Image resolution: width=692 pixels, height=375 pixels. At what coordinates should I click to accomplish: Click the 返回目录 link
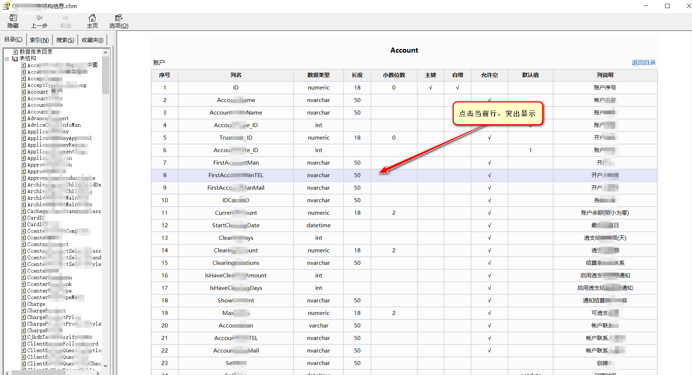tap(643, 63)
